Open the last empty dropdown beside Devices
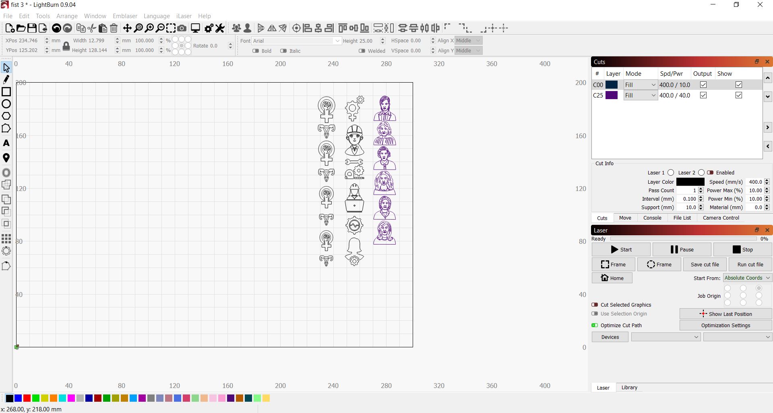This screenshot has width=773, height=413. [738, 337]
